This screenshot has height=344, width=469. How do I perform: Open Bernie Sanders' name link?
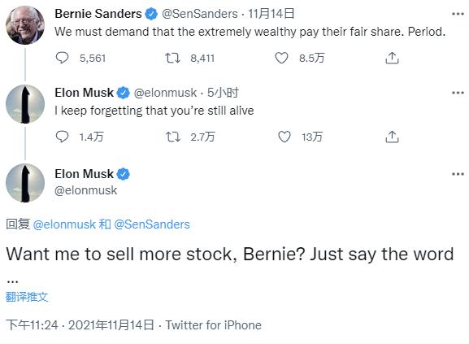[98, 14]
